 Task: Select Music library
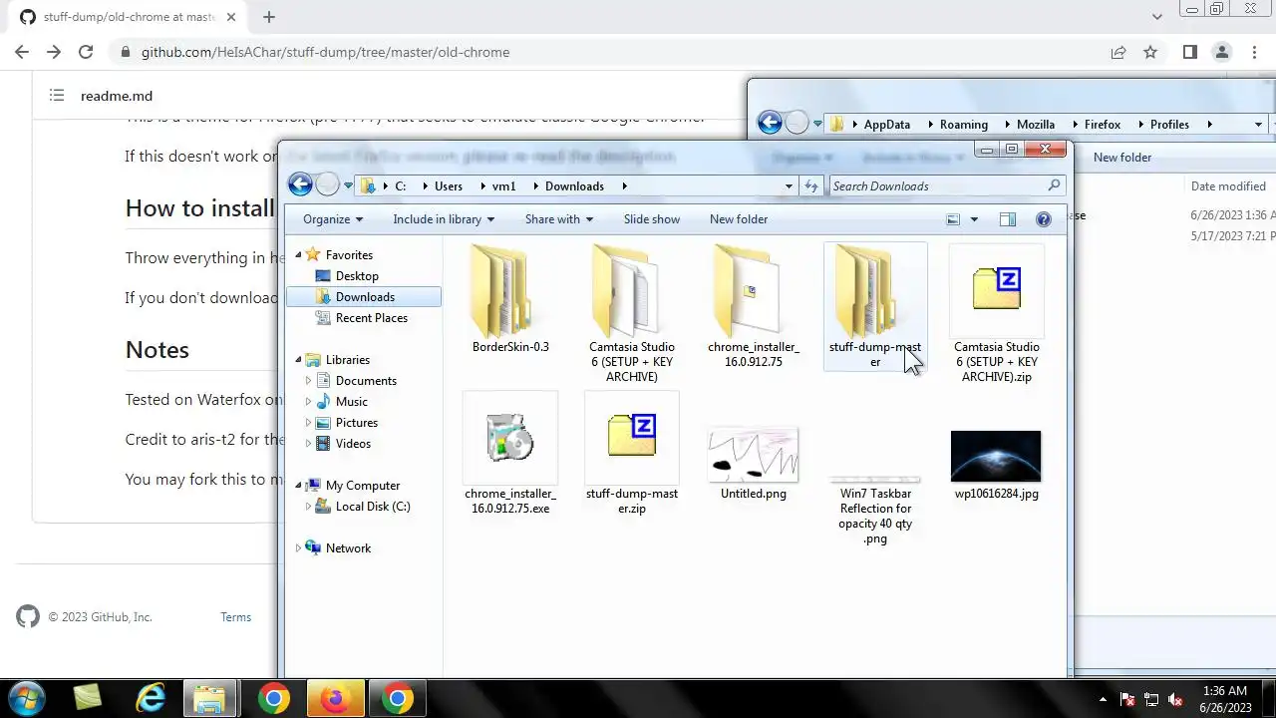351,402
